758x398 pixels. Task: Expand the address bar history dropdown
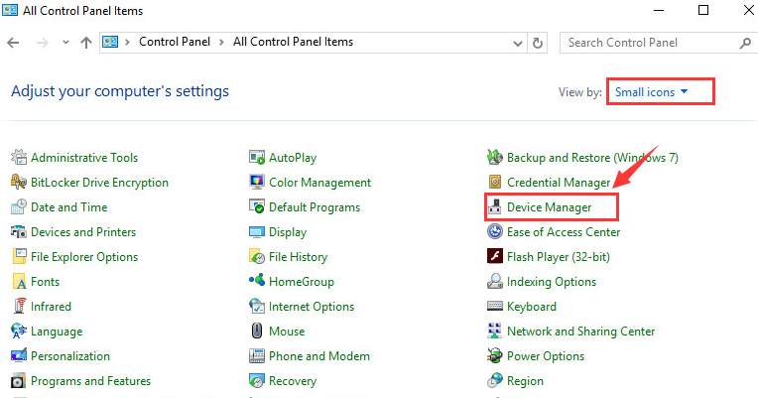517,43
